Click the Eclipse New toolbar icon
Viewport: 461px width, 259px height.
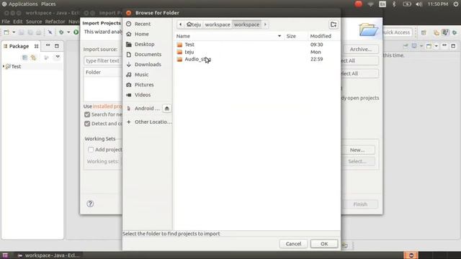point(6,32)
